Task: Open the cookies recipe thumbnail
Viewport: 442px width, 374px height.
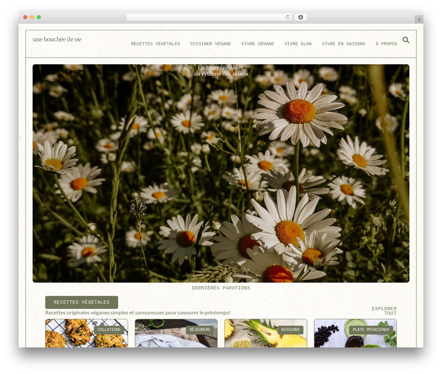Action: pos(86,333)
